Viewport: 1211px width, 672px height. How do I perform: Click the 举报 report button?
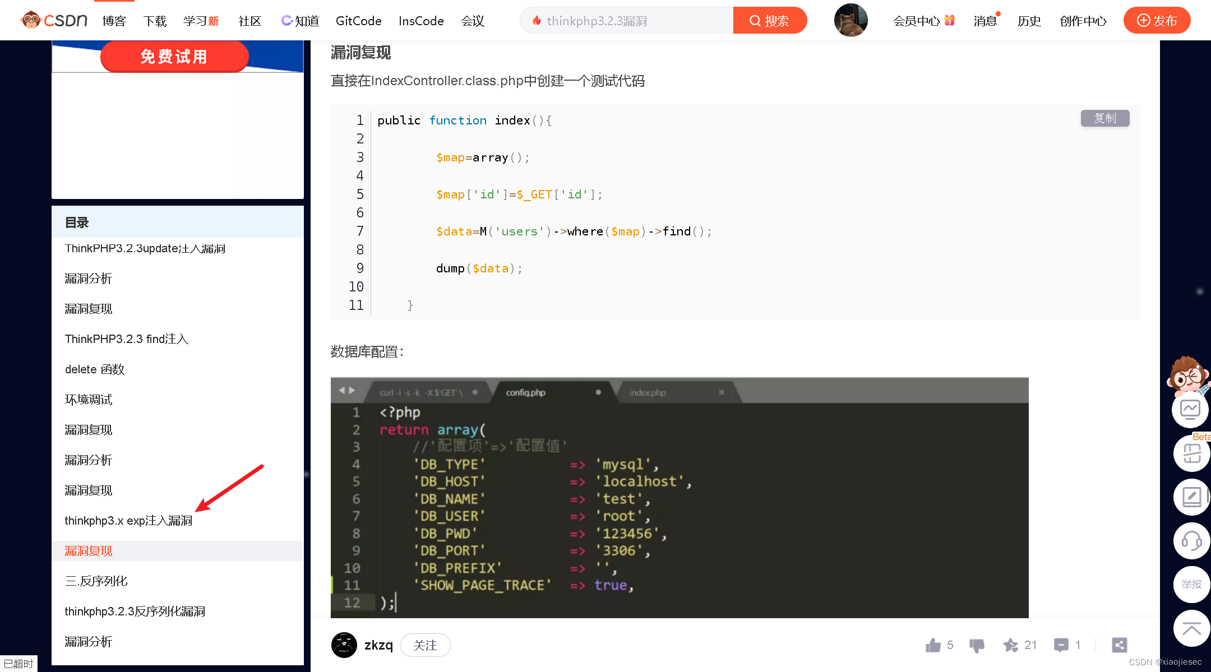(x=1191, y=584)
